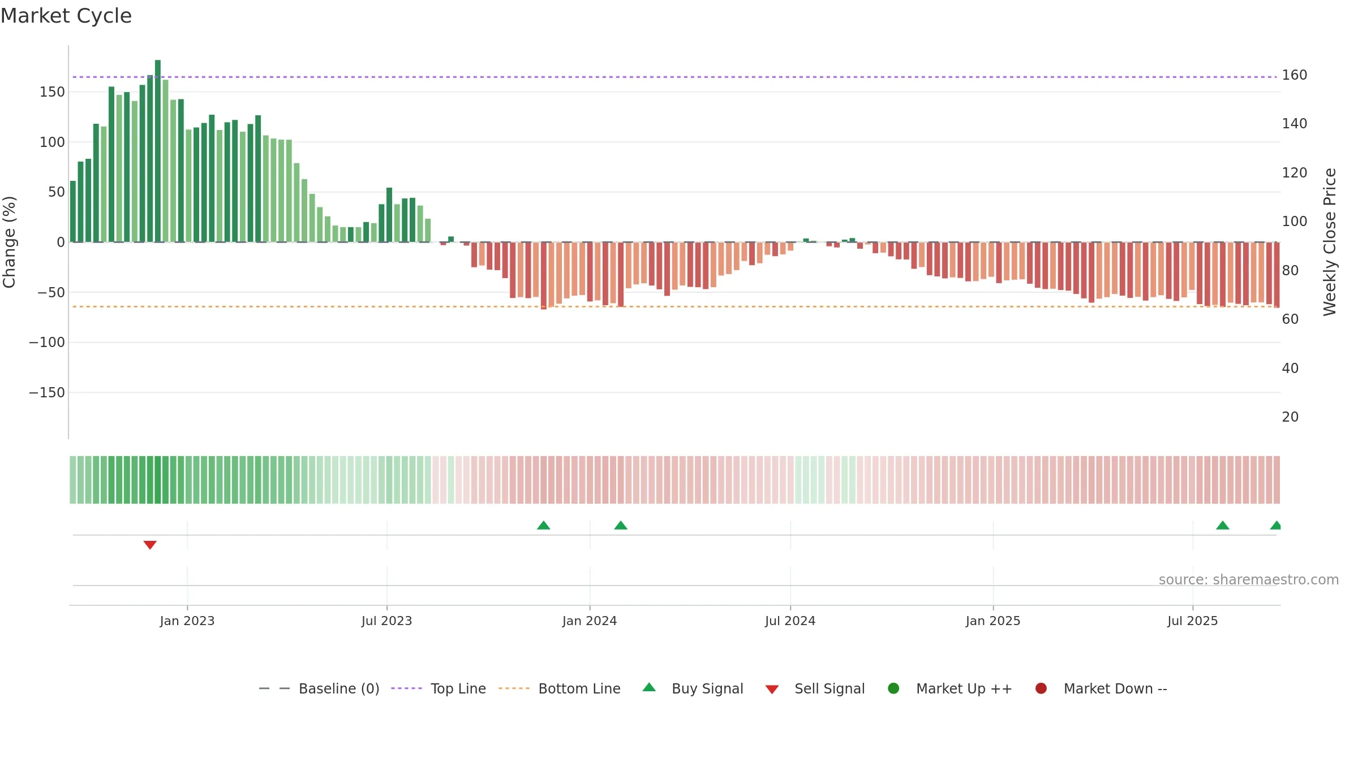
Task: Click the gray dashed Baseline legend swatch
Action: pos(274,688)
